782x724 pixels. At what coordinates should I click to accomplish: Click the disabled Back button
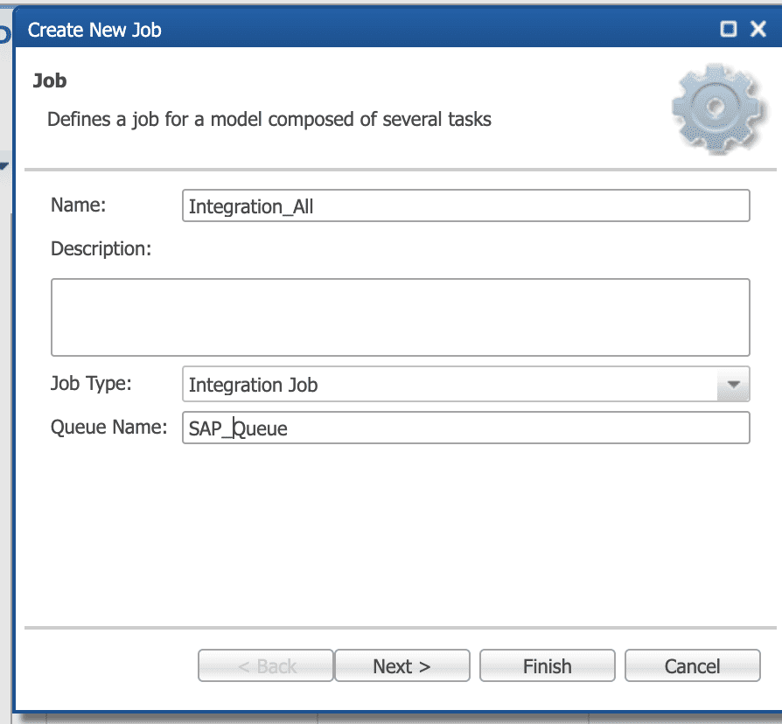(x=265, y=665)
